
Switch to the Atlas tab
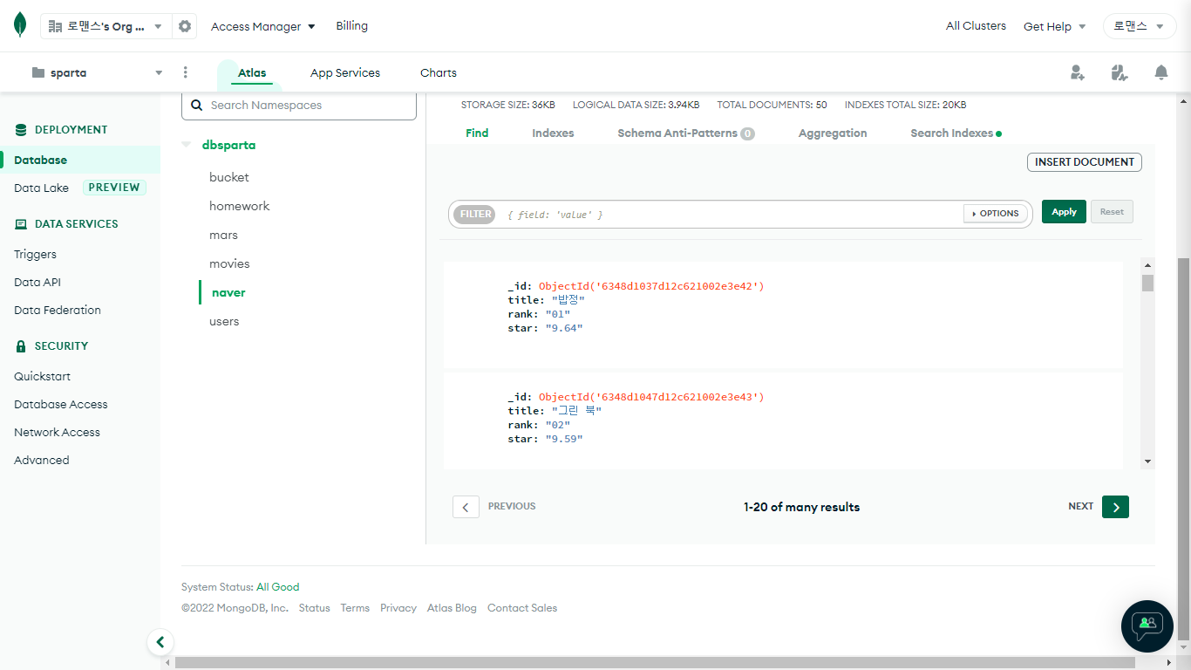point(252,73)
